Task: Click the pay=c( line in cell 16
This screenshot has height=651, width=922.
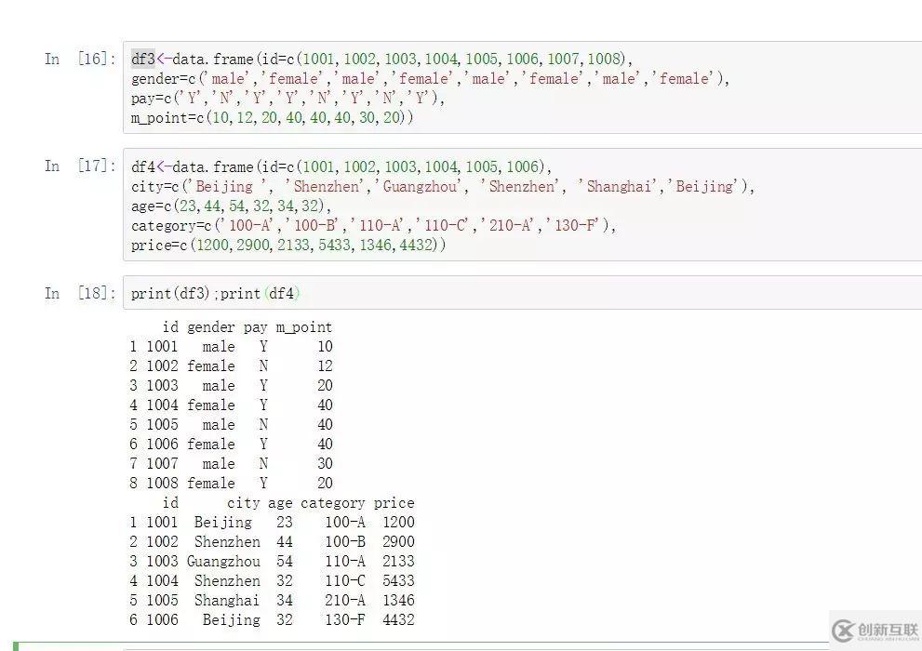Action: coord(287,98)
